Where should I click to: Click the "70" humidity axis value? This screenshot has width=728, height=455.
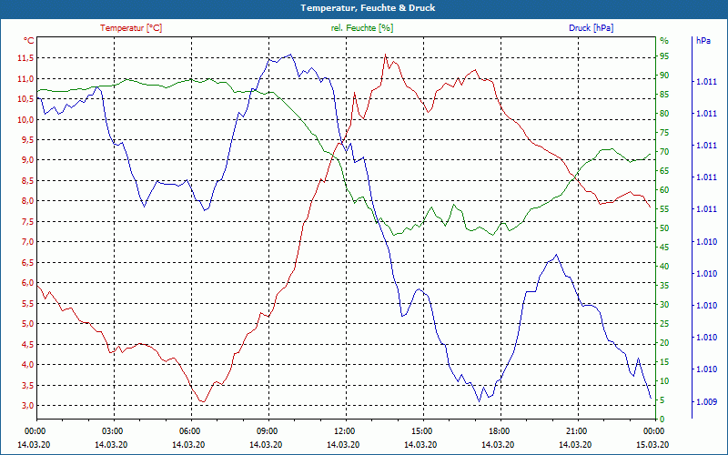pos(664,152)
